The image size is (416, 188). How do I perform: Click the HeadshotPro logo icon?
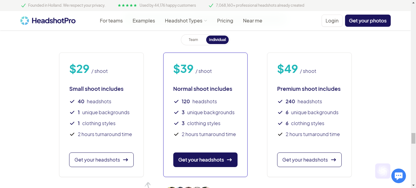click(x=25, y=21)
